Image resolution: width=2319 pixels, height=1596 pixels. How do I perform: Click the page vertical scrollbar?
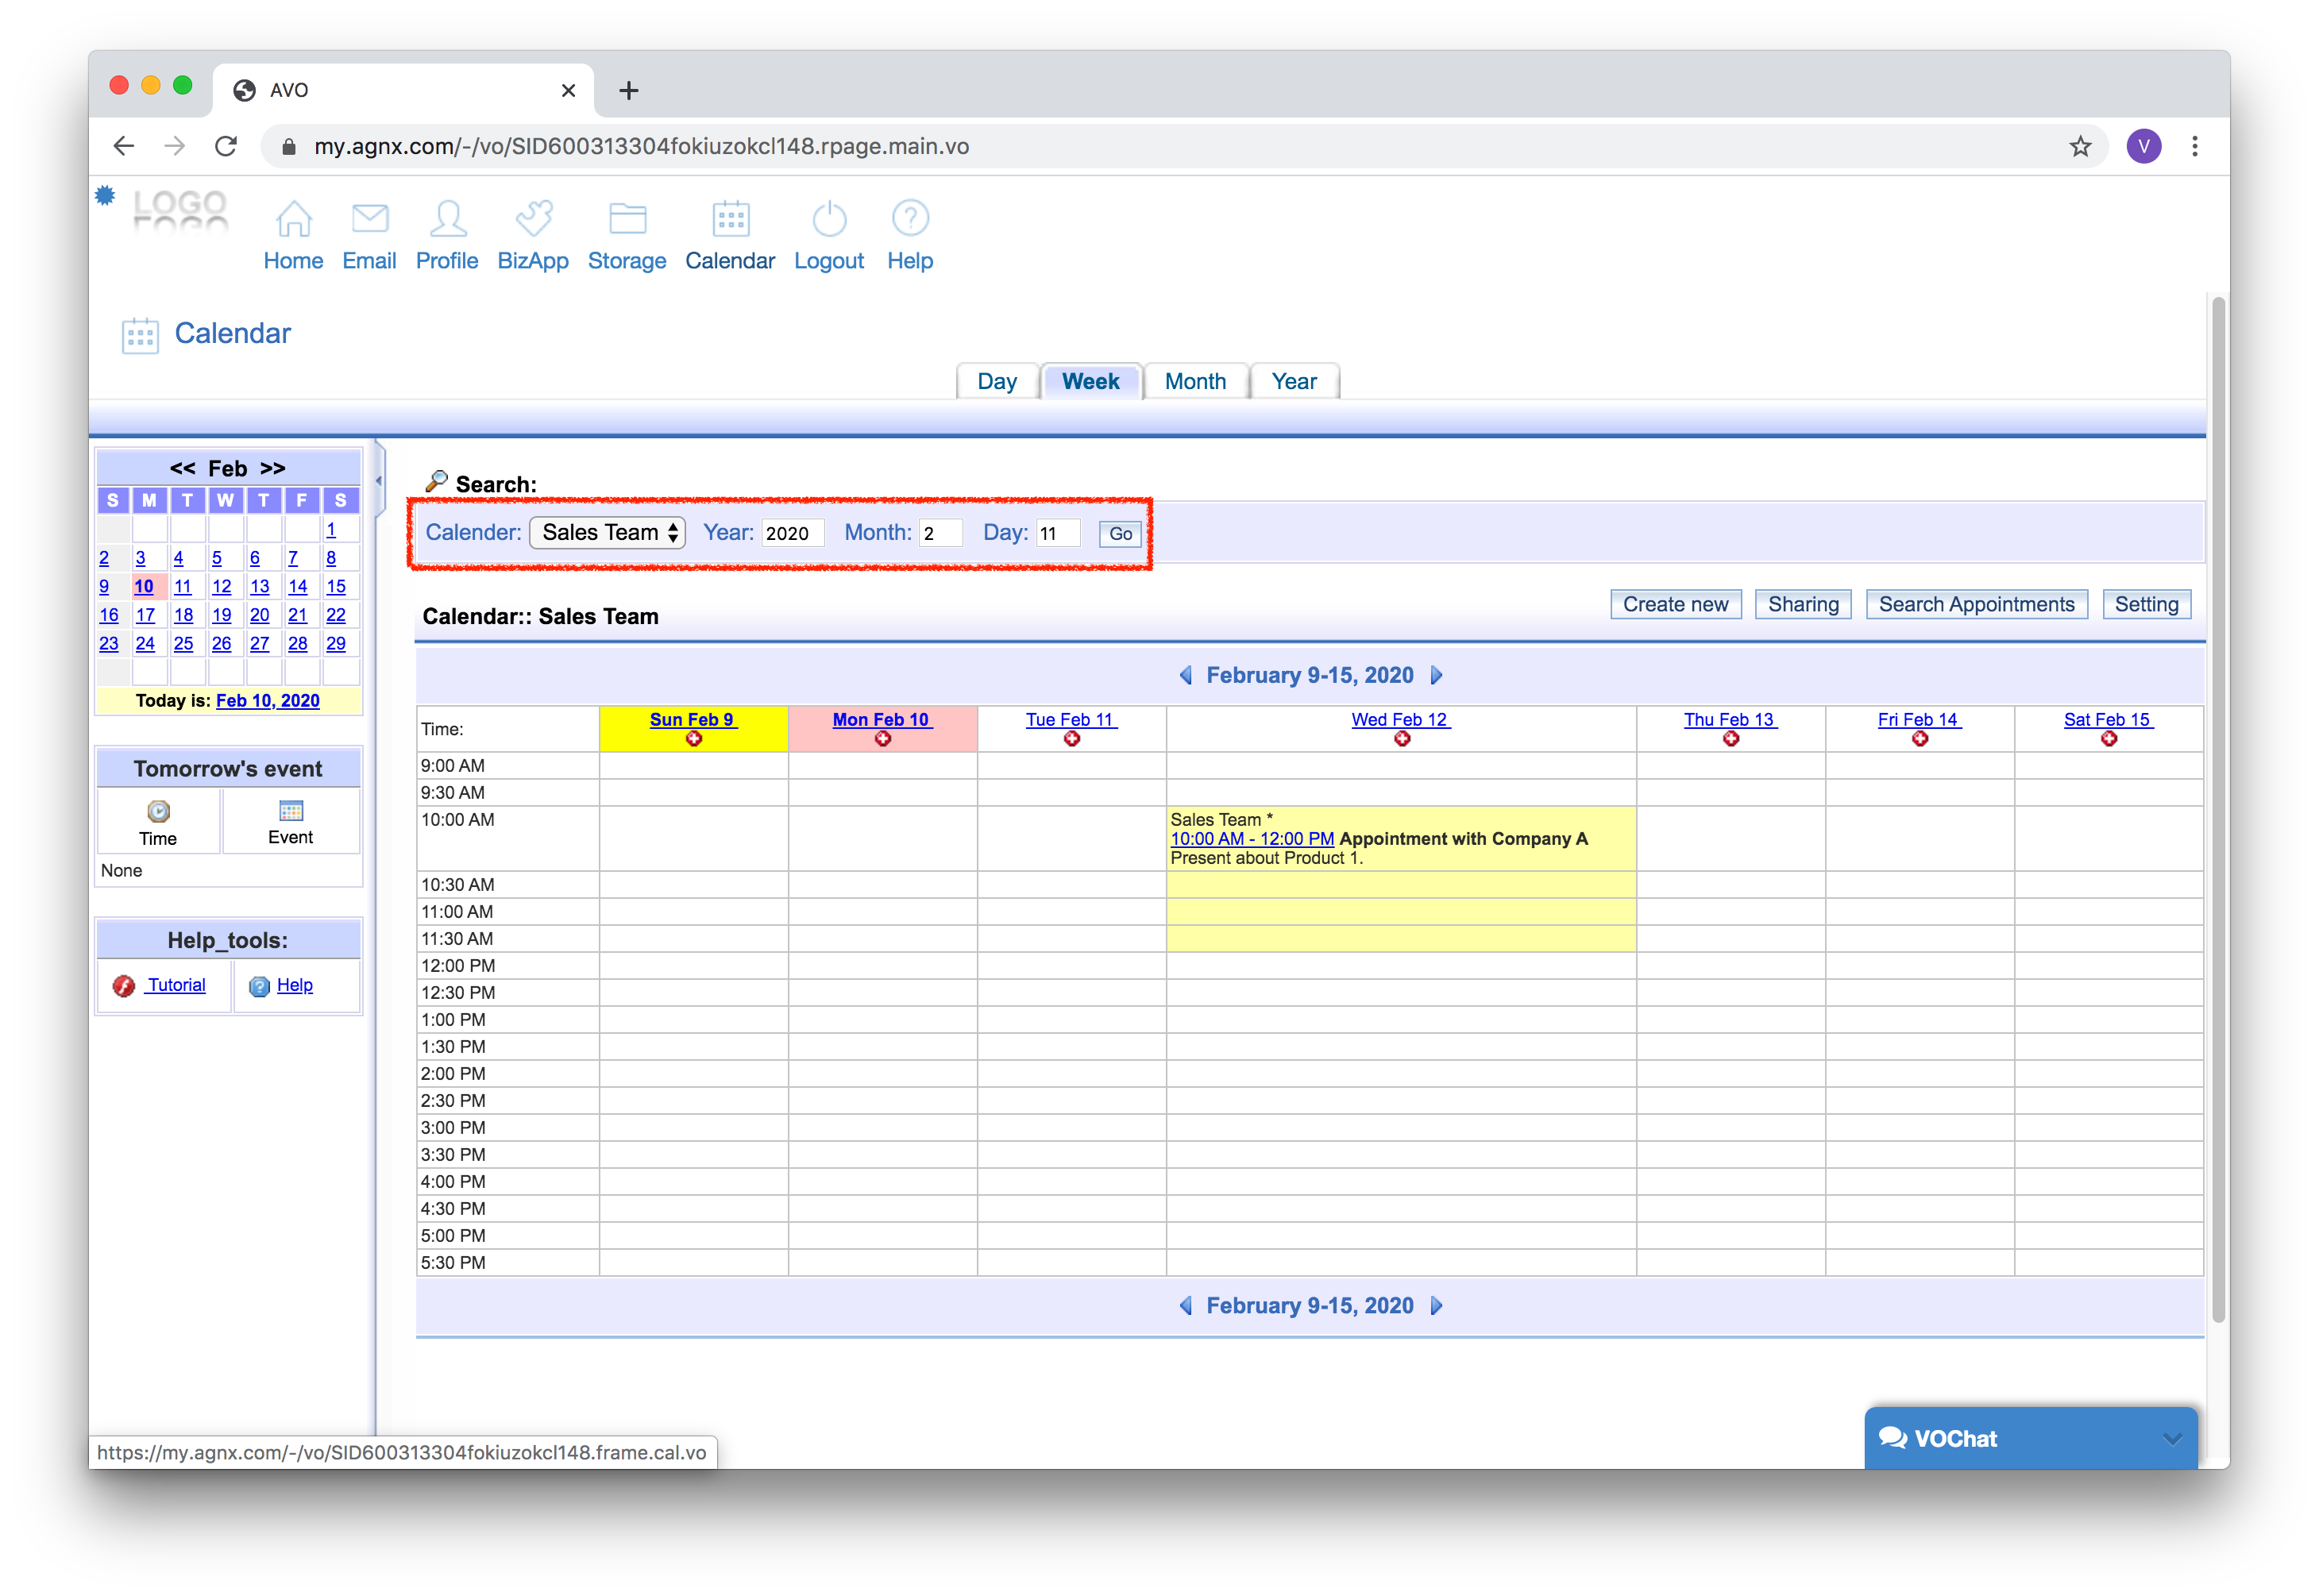click(x=2218, y=800)
